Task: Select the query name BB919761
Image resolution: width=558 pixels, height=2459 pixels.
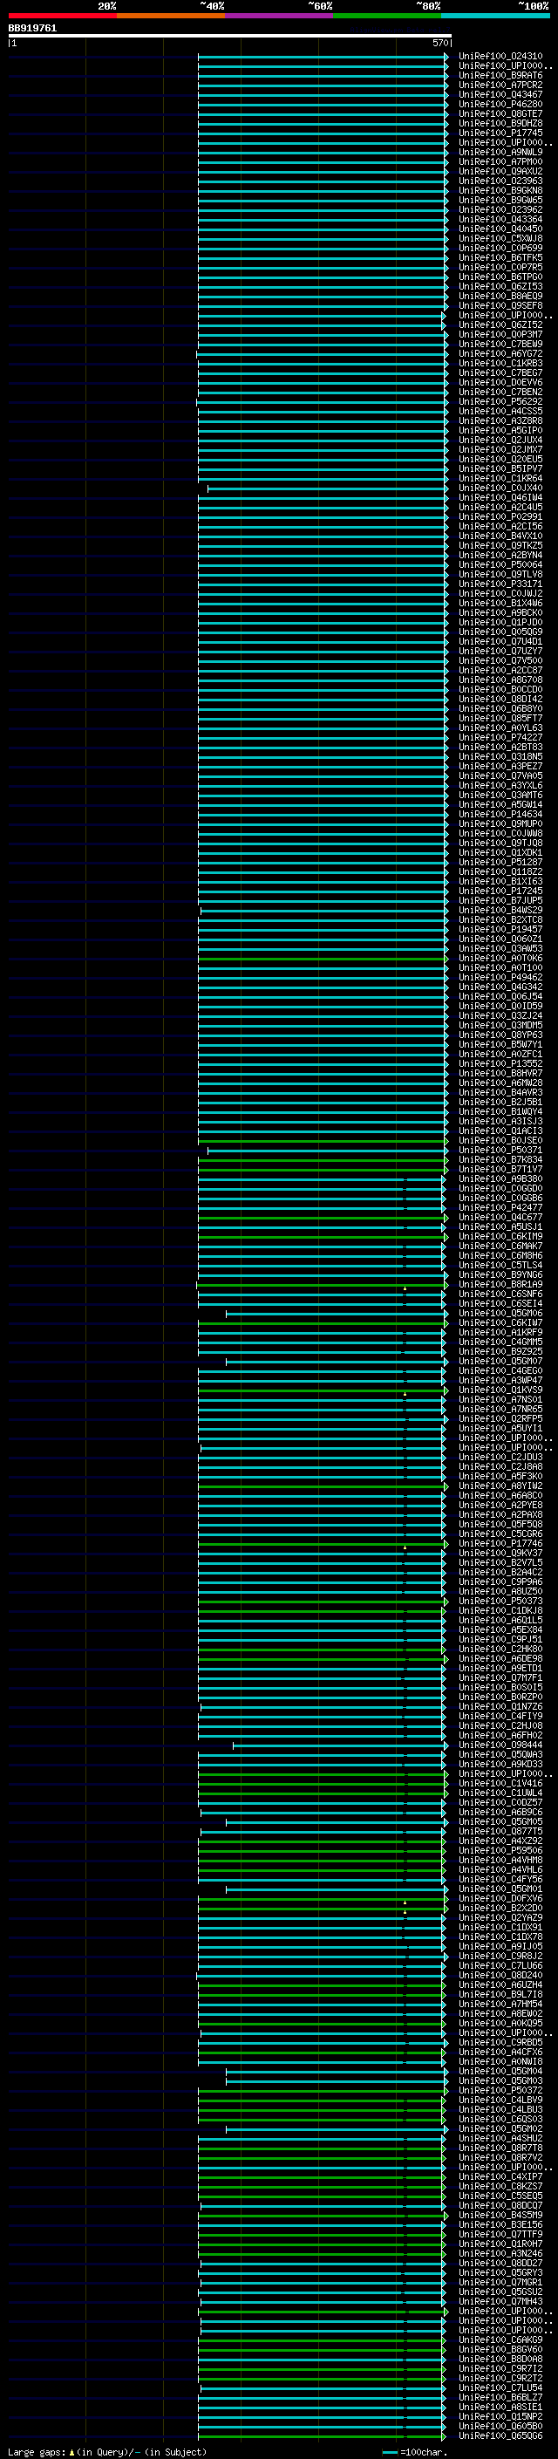Action: [x=32, y=29]
